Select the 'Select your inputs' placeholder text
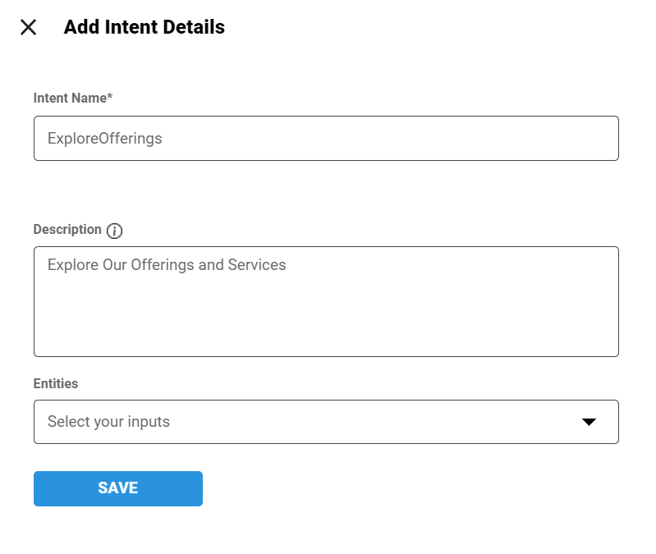 click(108, 422)
